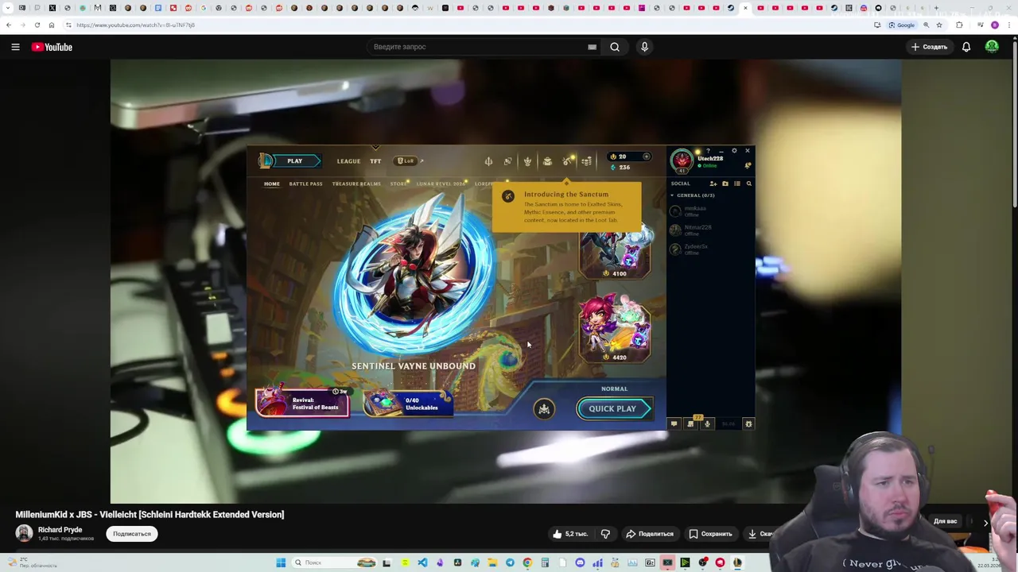Image resolution: width=1018 pixels, height=572 pixels.
Task: Open the chat bubble icon in client footer
Action: [674, 424]
